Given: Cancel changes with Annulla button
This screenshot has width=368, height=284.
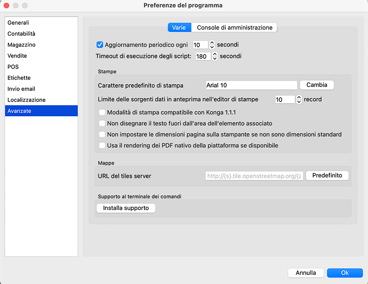Looking at the screenshot, I should [x=306, y=273].
